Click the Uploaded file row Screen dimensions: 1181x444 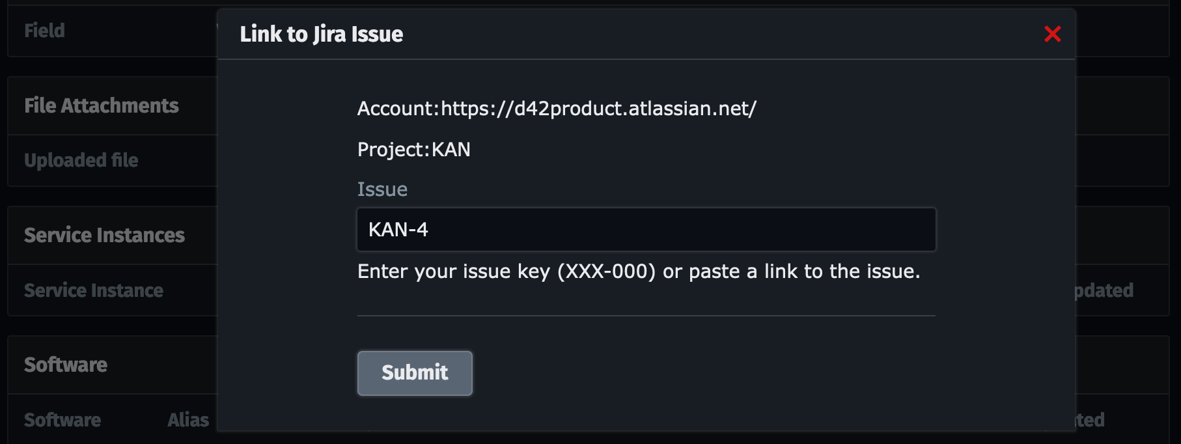click(80, 160)
